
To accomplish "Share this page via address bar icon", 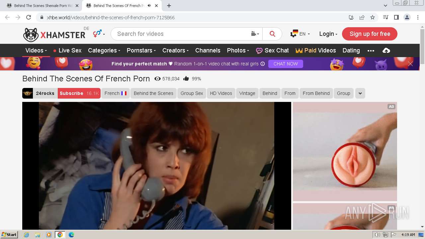I will pyautogui.click(x=362, y=17).
